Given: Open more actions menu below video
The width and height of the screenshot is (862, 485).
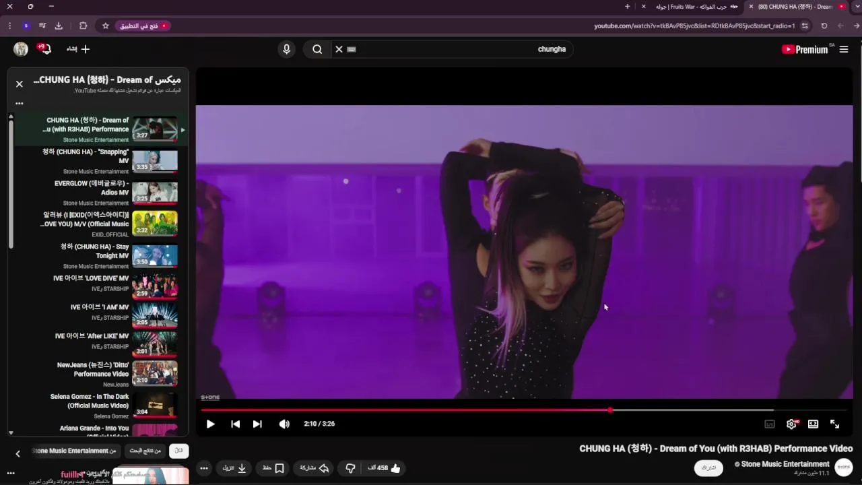Looking at the screenshot, I should (204, 468).
